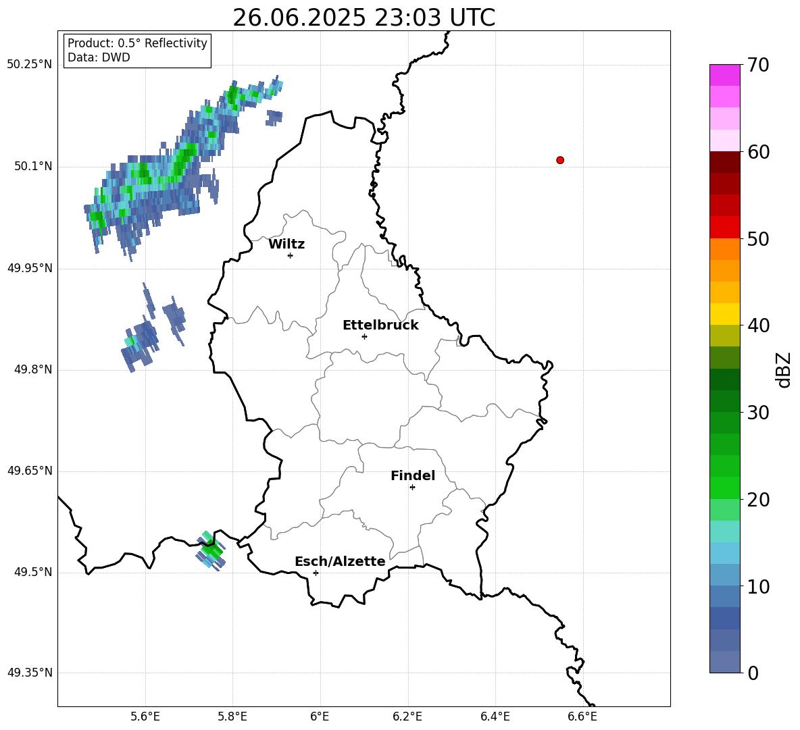Click the 50.25°N latitude label
The height and width of the screenshot is (730, 800).
point(30,65)
